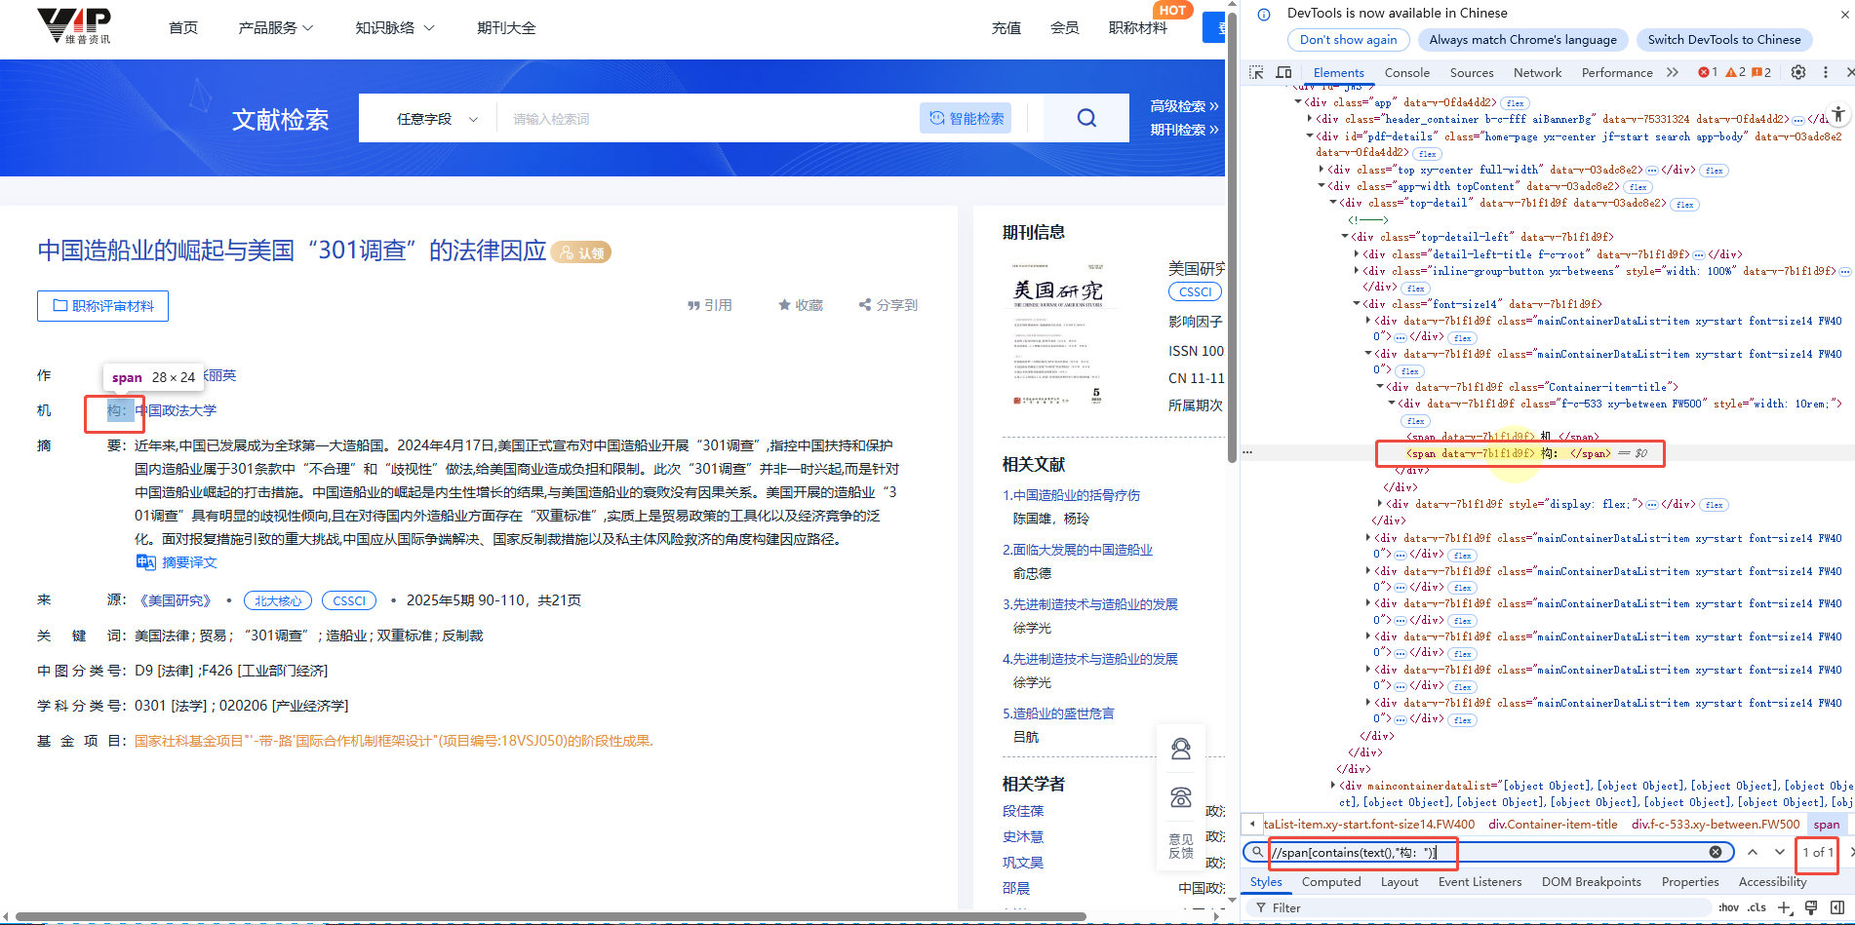The width and height of the screenshot is (1855, 925).
Task: Open the yellow warning count indicator
Action: coord(1735,72)
